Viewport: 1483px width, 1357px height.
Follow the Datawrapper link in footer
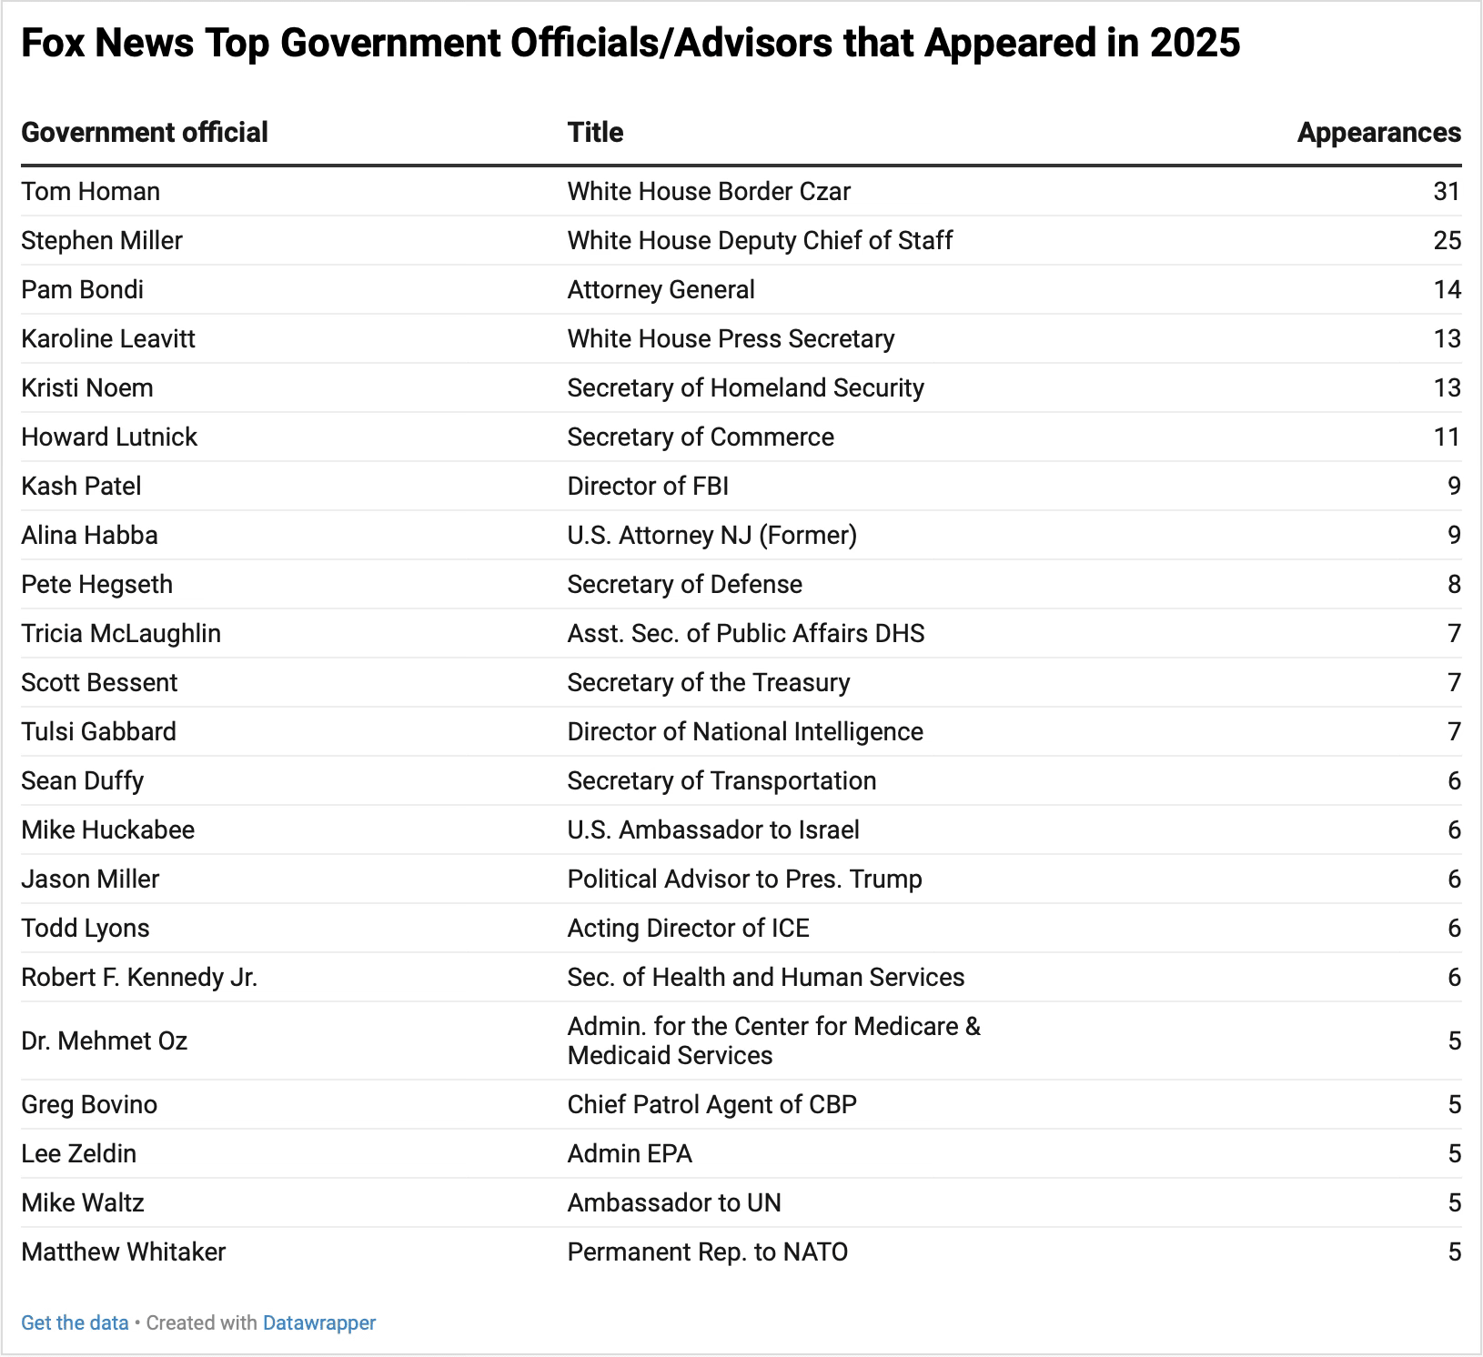319,1322
